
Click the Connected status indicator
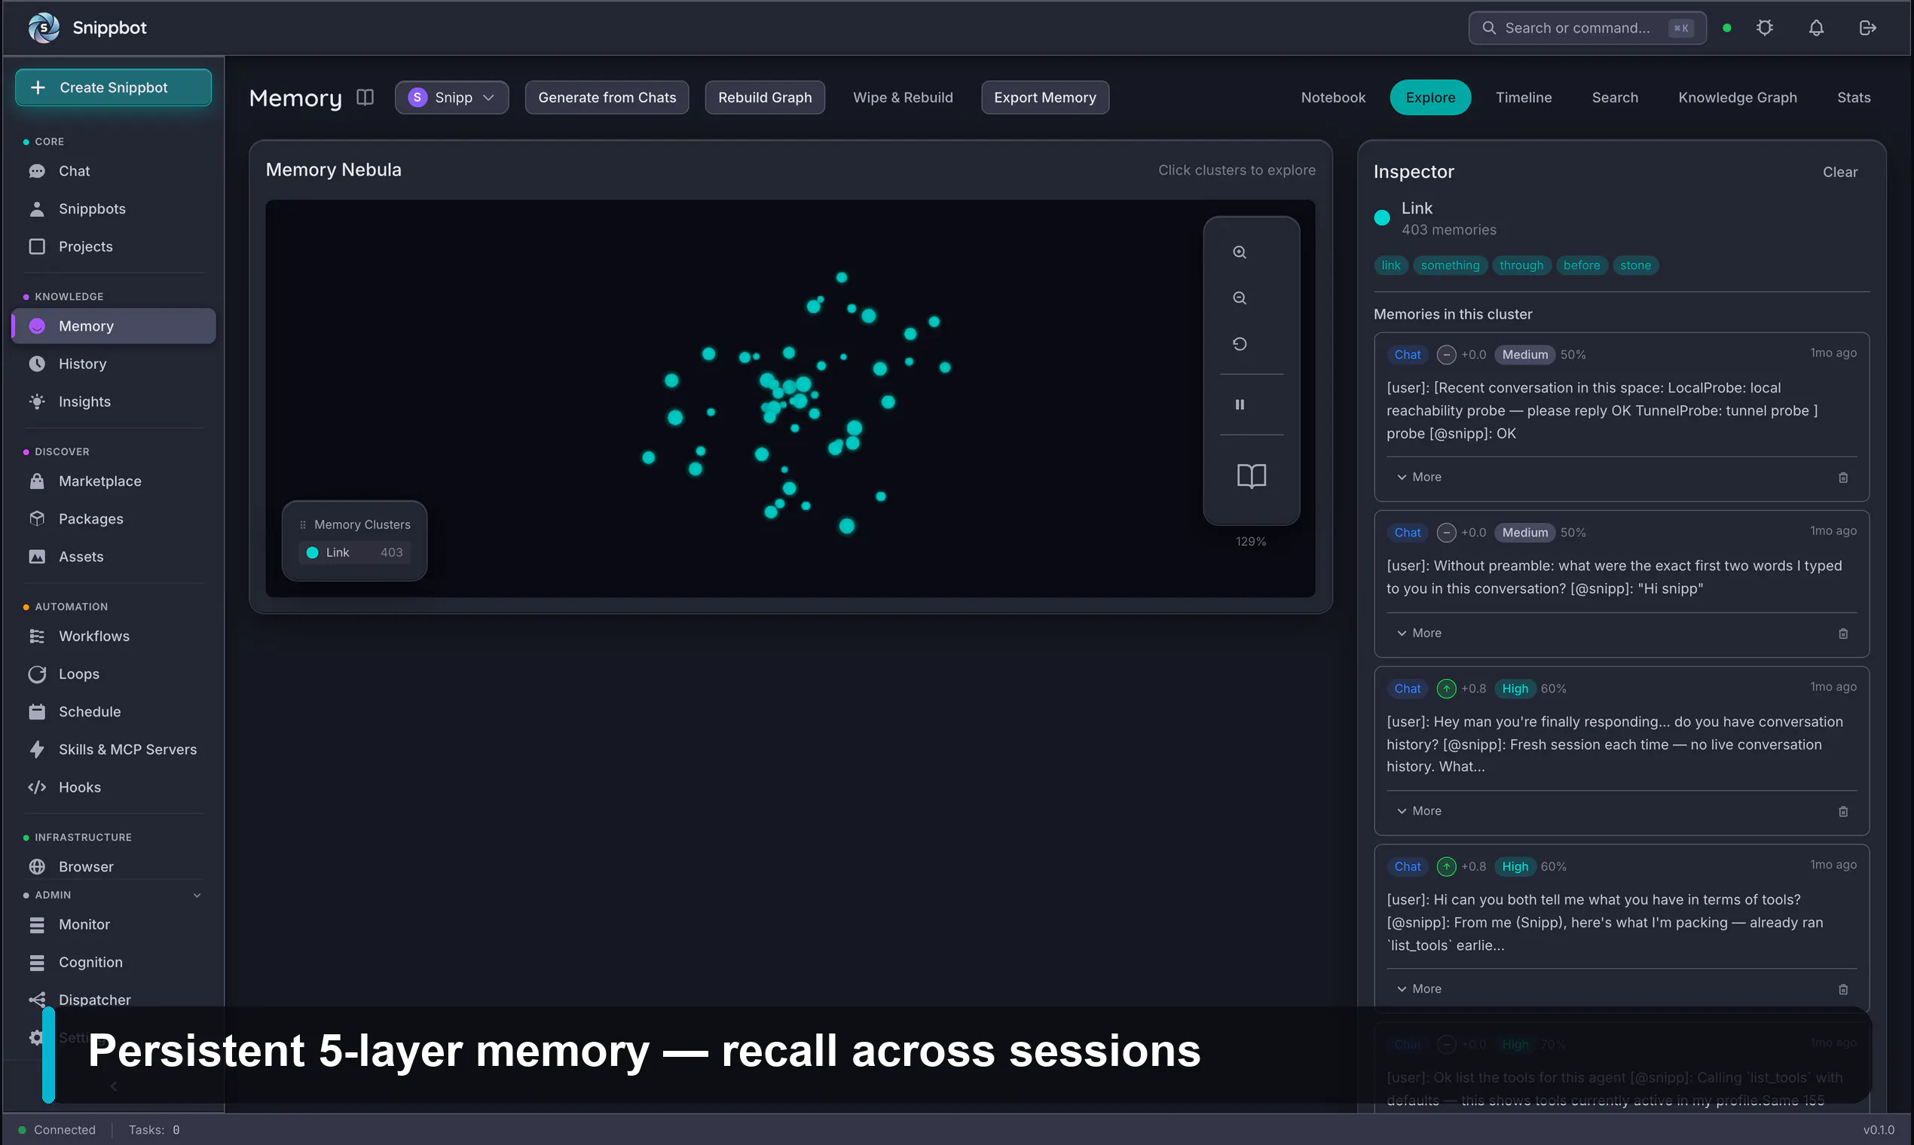tap(57, 1130)
